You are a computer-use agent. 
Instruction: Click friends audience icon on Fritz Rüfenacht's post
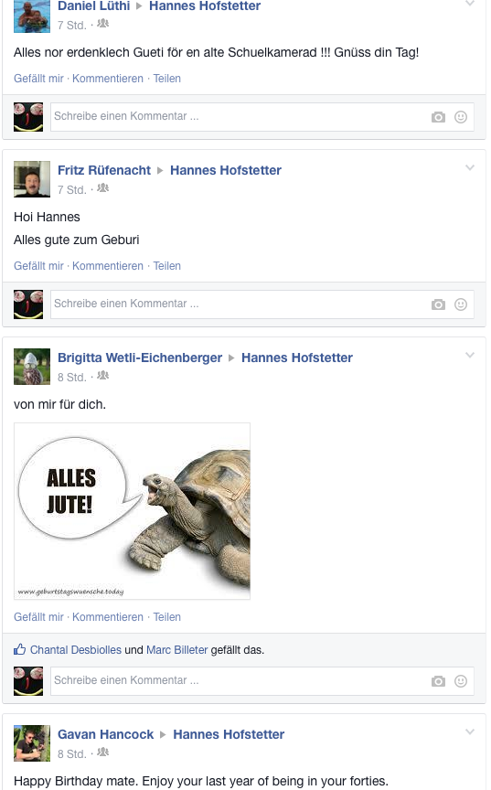[x=102, y=188]
